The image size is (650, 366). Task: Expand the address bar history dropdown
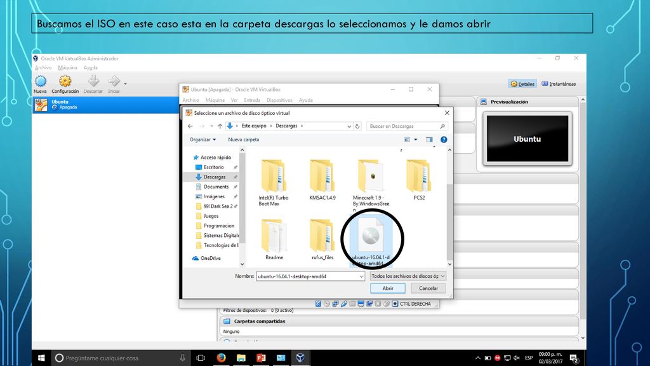point(349,126)
